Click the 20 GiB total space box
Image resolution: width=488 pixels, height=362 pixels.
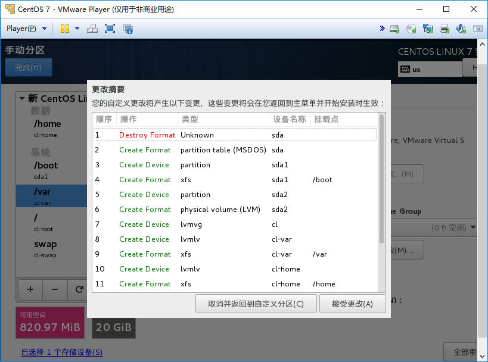114,327
